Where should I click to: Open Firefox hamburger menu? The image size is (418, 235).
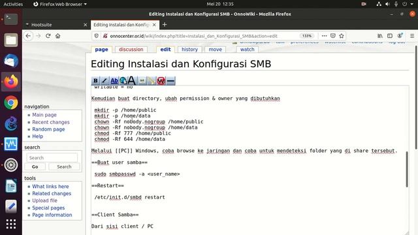(x=412, y=36)
